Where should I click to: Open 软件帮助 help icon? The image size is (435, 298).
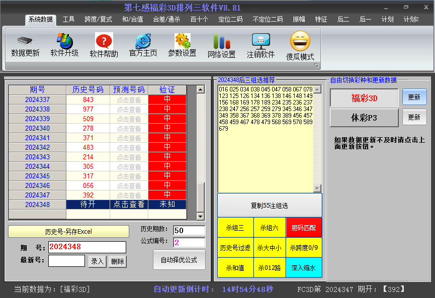(104, 41)
